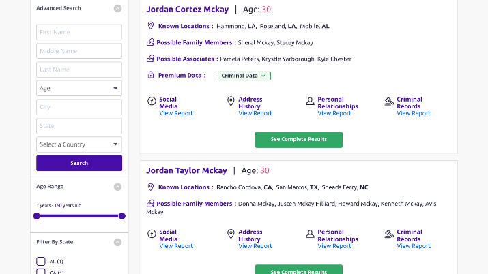488x274 pixels.
Task: Click Criminal Records gavel icon for Jordan Taylor Mckay
Action: coord(389,234)
